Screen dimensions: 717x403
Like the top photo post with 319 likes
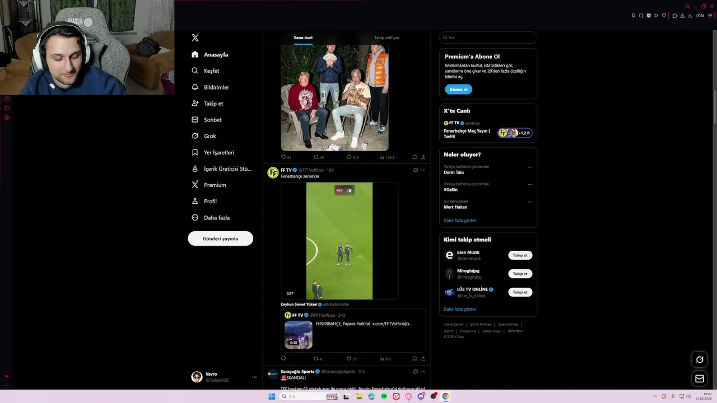pos(352,157)
